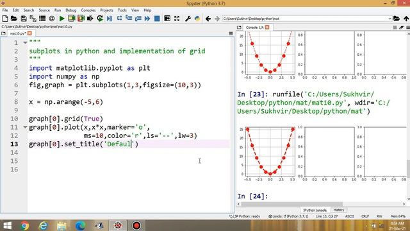The height and width of the screenshot is (231, 410).
Task: Open the Consoles menu
Action: [88, 10]
